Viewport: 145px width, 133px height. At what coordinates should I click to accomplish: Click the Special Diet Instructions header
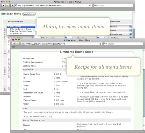coord(76,120)
